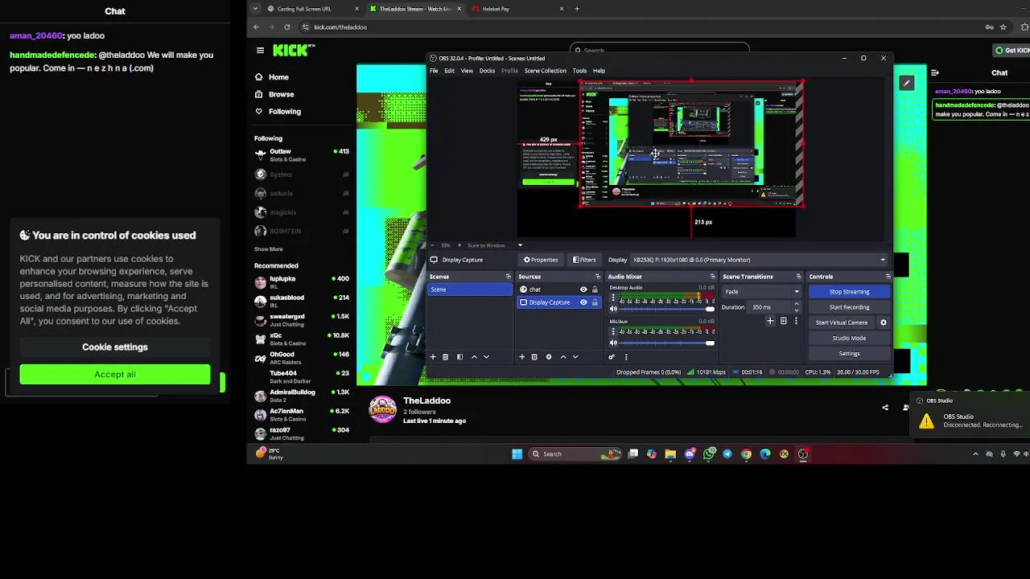This screenshot has height=579, width=1030.
Task: Open Mic/Aux three-dot options
Action: tap(612, 331)
